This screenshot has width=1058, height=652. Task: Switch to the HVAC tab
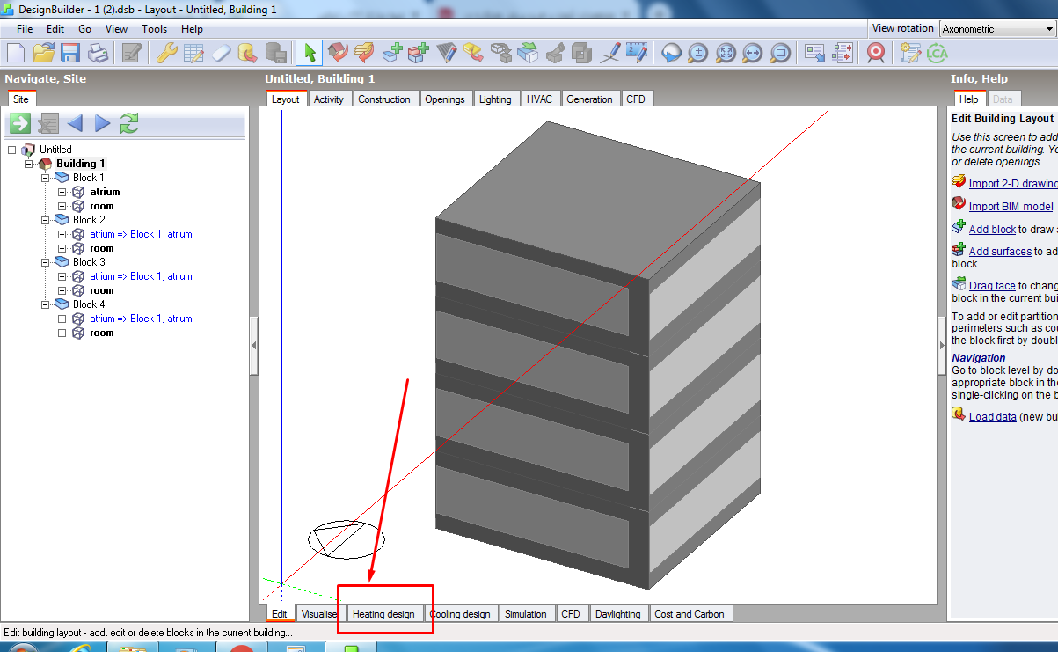coord(539,99)
